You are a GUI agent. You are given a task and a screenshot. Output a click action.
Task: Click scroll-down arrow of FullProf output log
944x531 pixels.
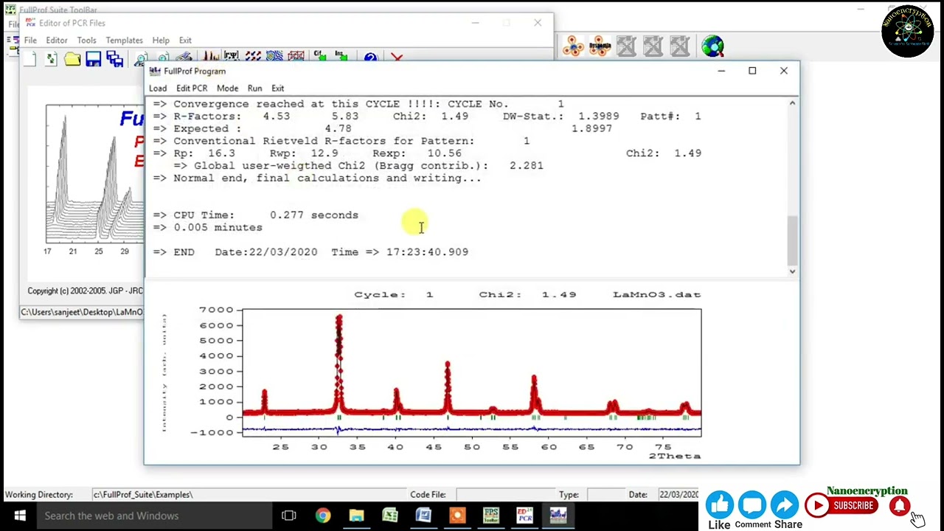point(792,271)
